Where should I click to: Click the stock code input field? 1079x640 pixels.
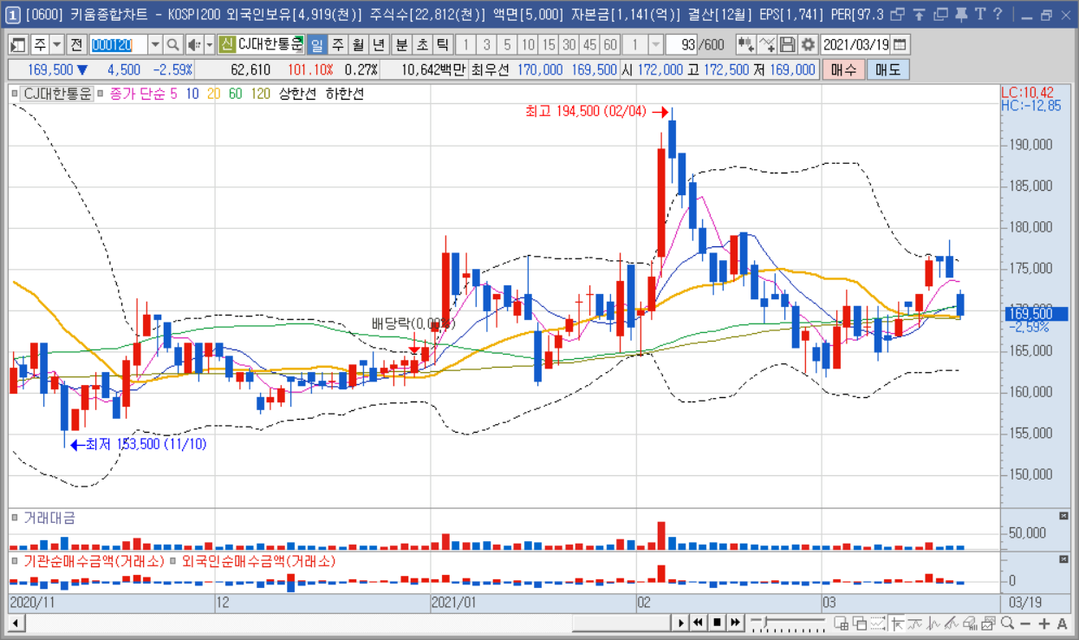click(x=119, y=45)
